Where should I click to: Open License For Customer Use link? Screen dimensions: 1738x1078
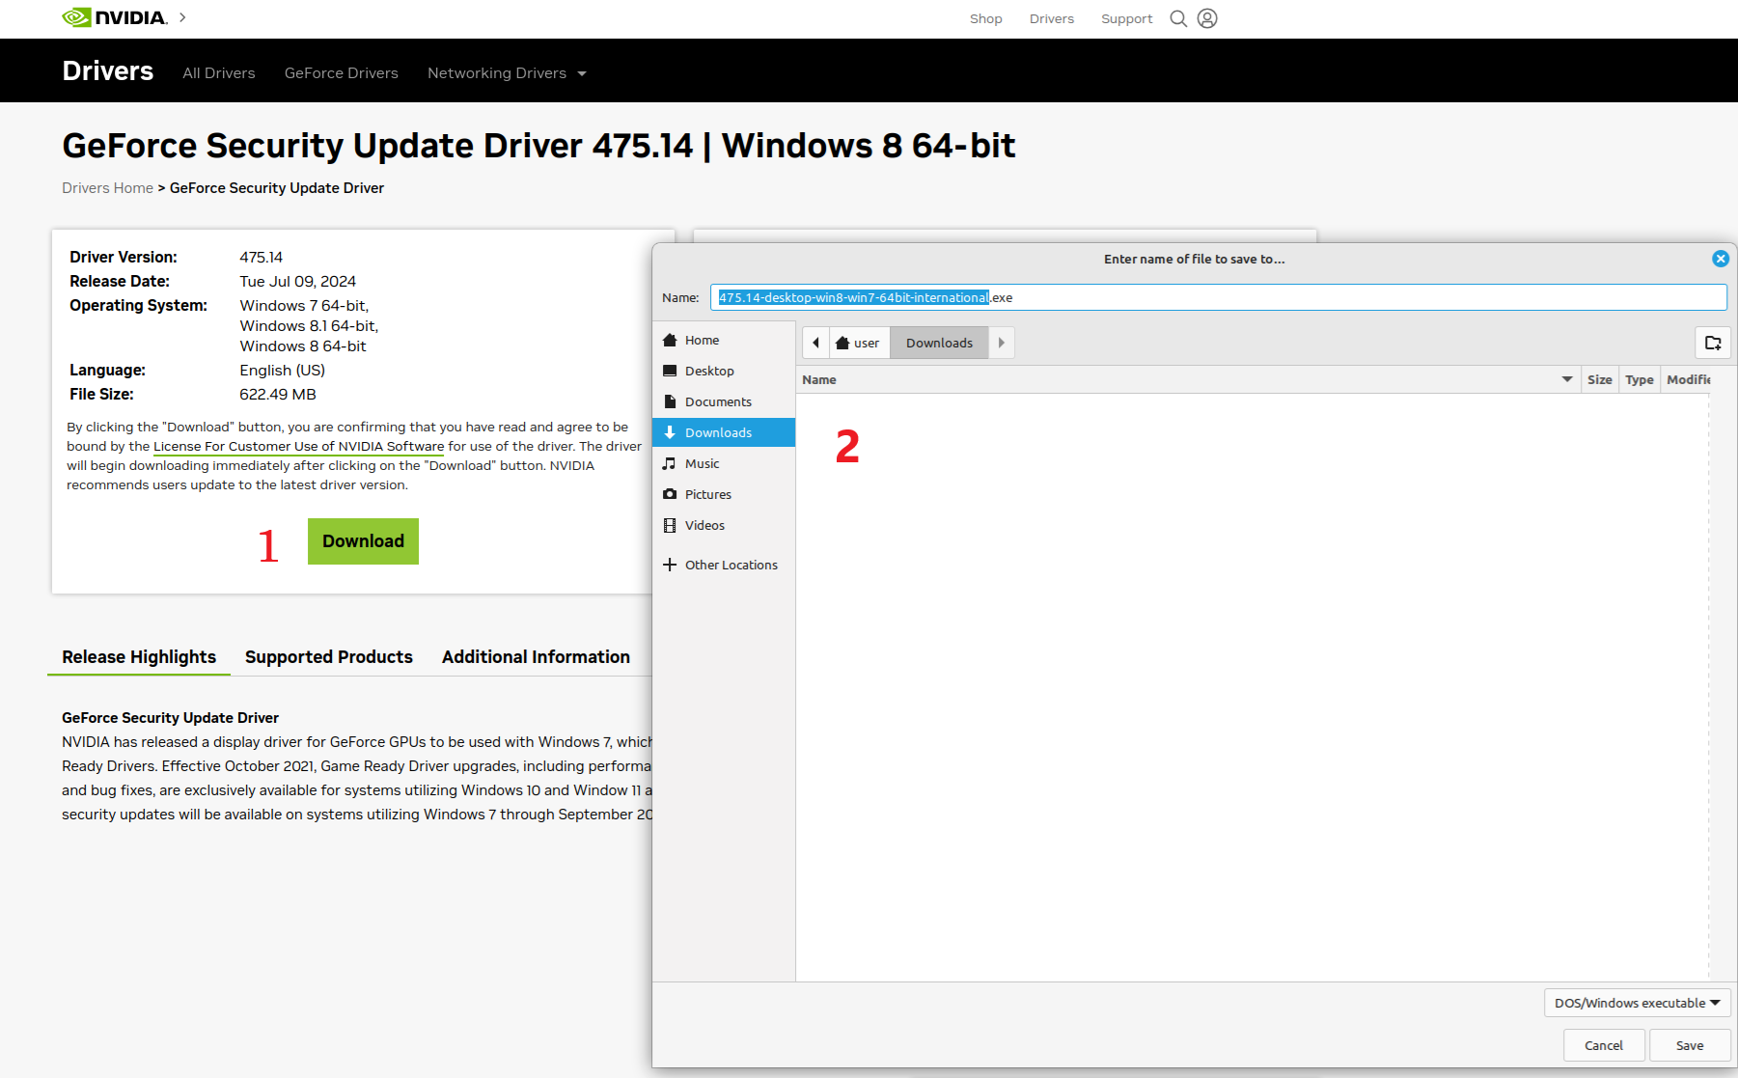click(298, 446)
